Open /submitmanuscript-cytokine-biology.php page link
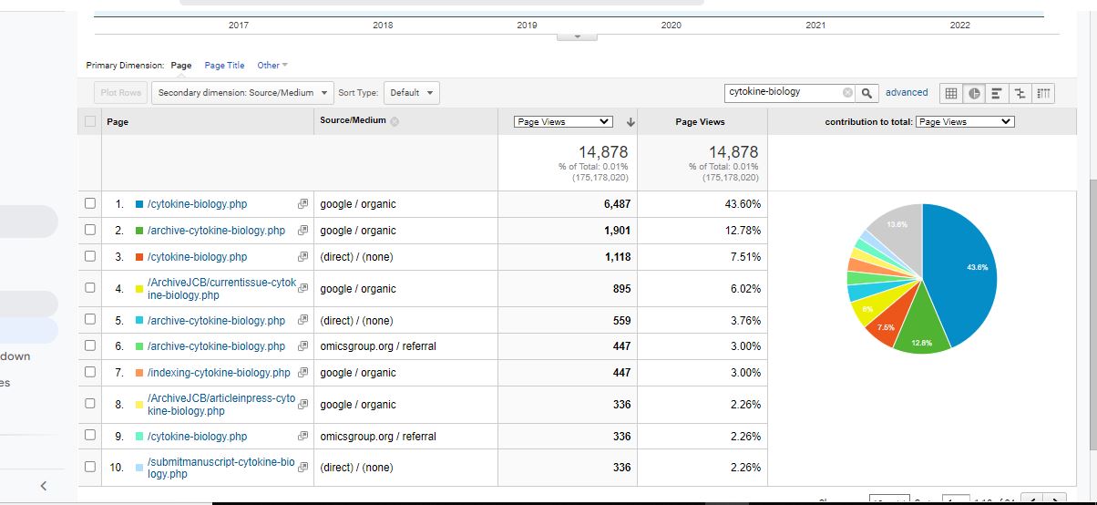 (221, 468)
